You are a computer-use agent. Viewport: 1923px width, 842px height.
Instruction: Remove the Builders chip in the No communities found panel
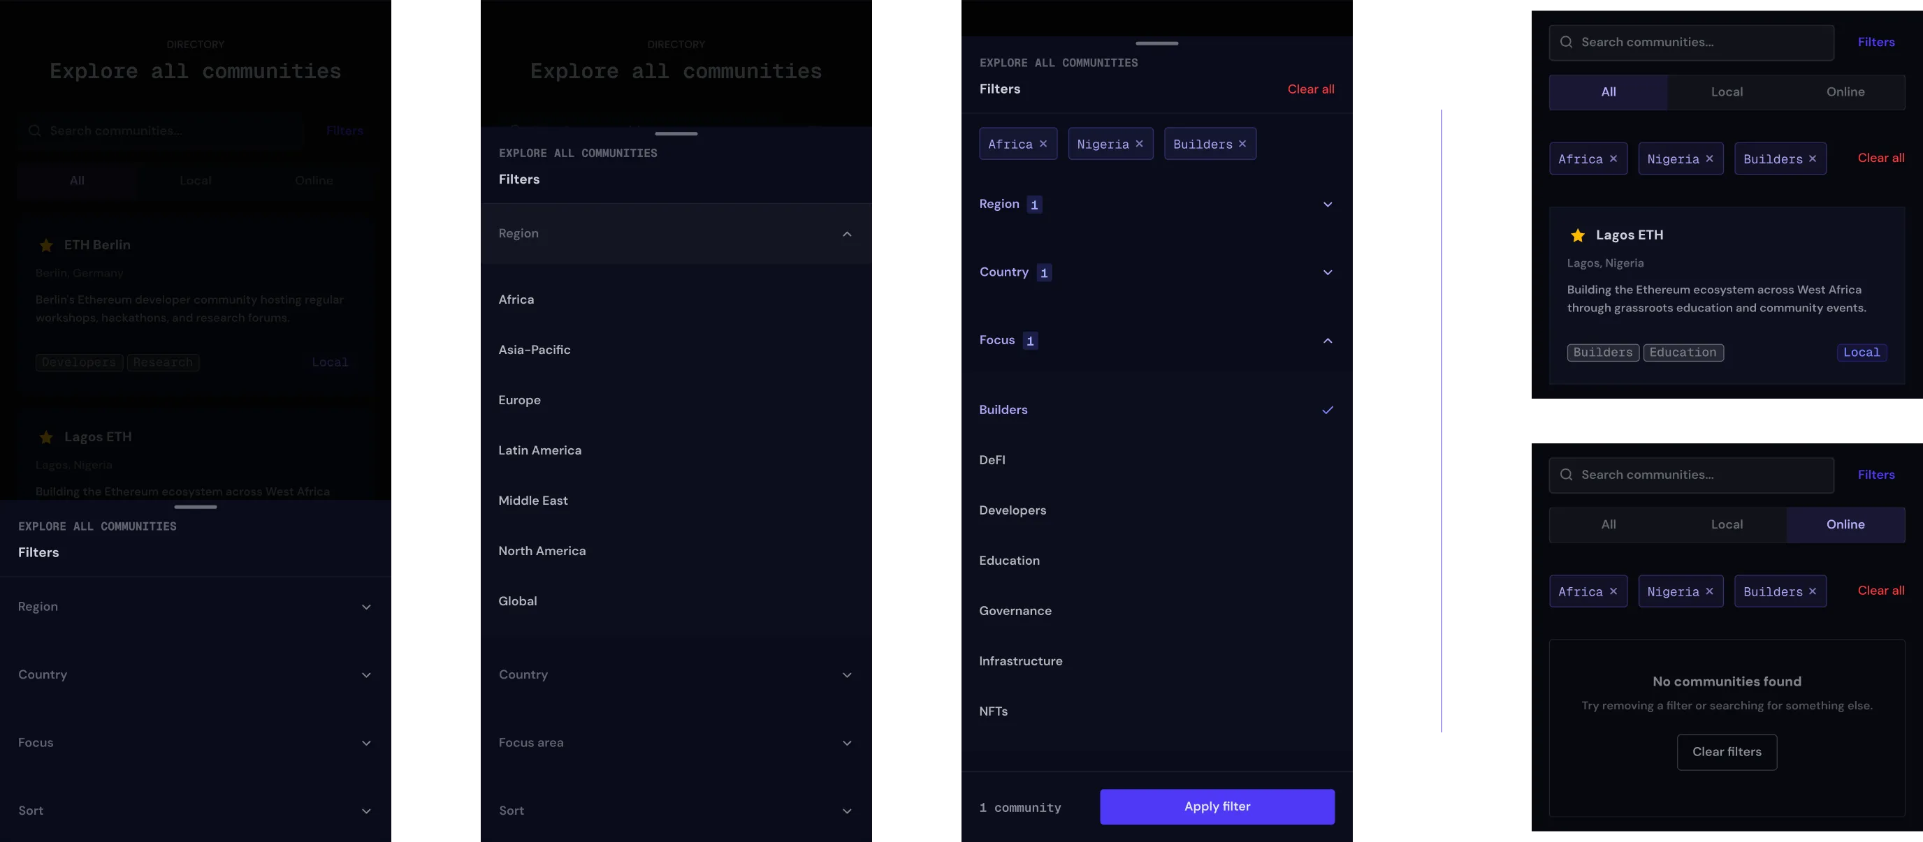point(1813,591)
